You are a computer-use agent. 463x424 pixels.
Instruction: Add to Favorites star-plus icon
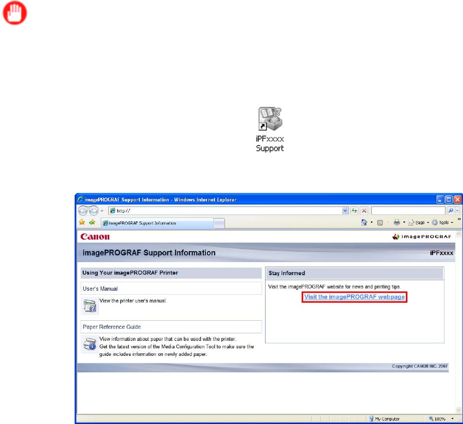coord(92,222)
